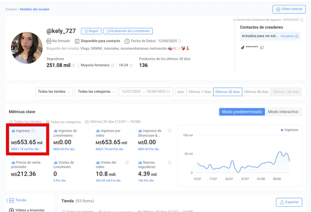Screen dimensions: 311x212
Task: Click the MCN No firmado badge icon
Action: [x=49, y=41]
